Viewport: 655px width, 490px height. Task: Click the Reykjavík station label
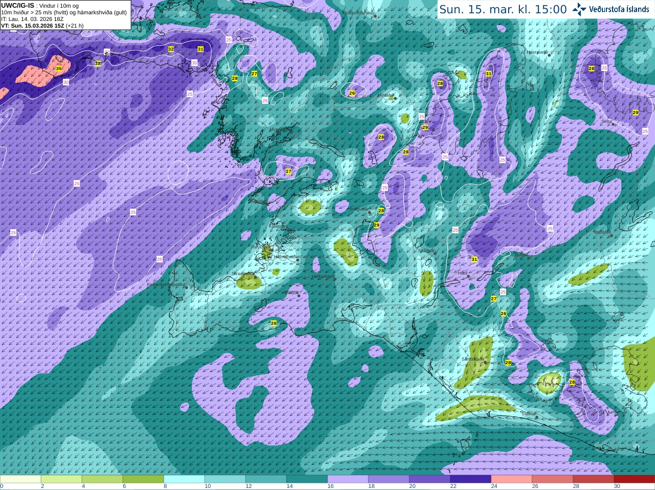[260, 247]
